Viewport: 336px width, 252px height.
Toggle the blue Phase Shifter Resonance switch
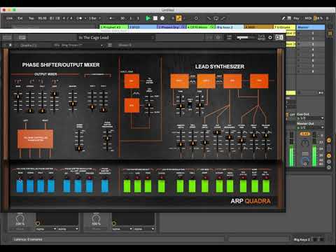(105, 185)
